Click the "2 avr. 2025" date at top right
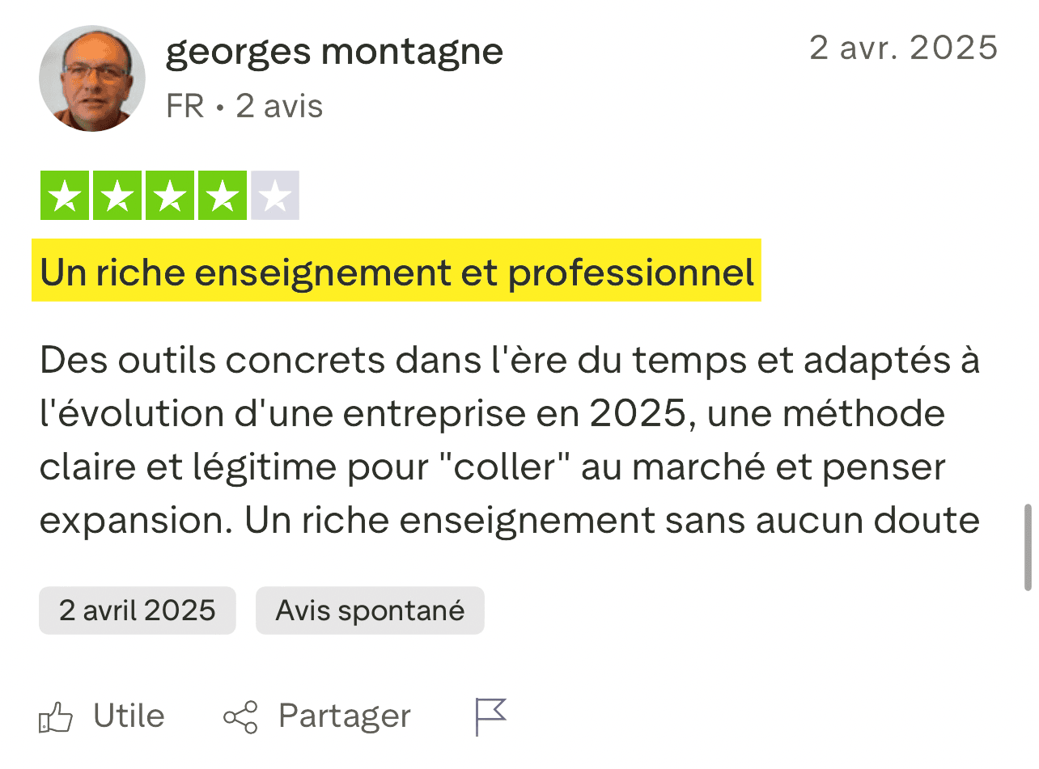Image resolution: width=1039 pixels, height=769 pixels. (903, 49)
